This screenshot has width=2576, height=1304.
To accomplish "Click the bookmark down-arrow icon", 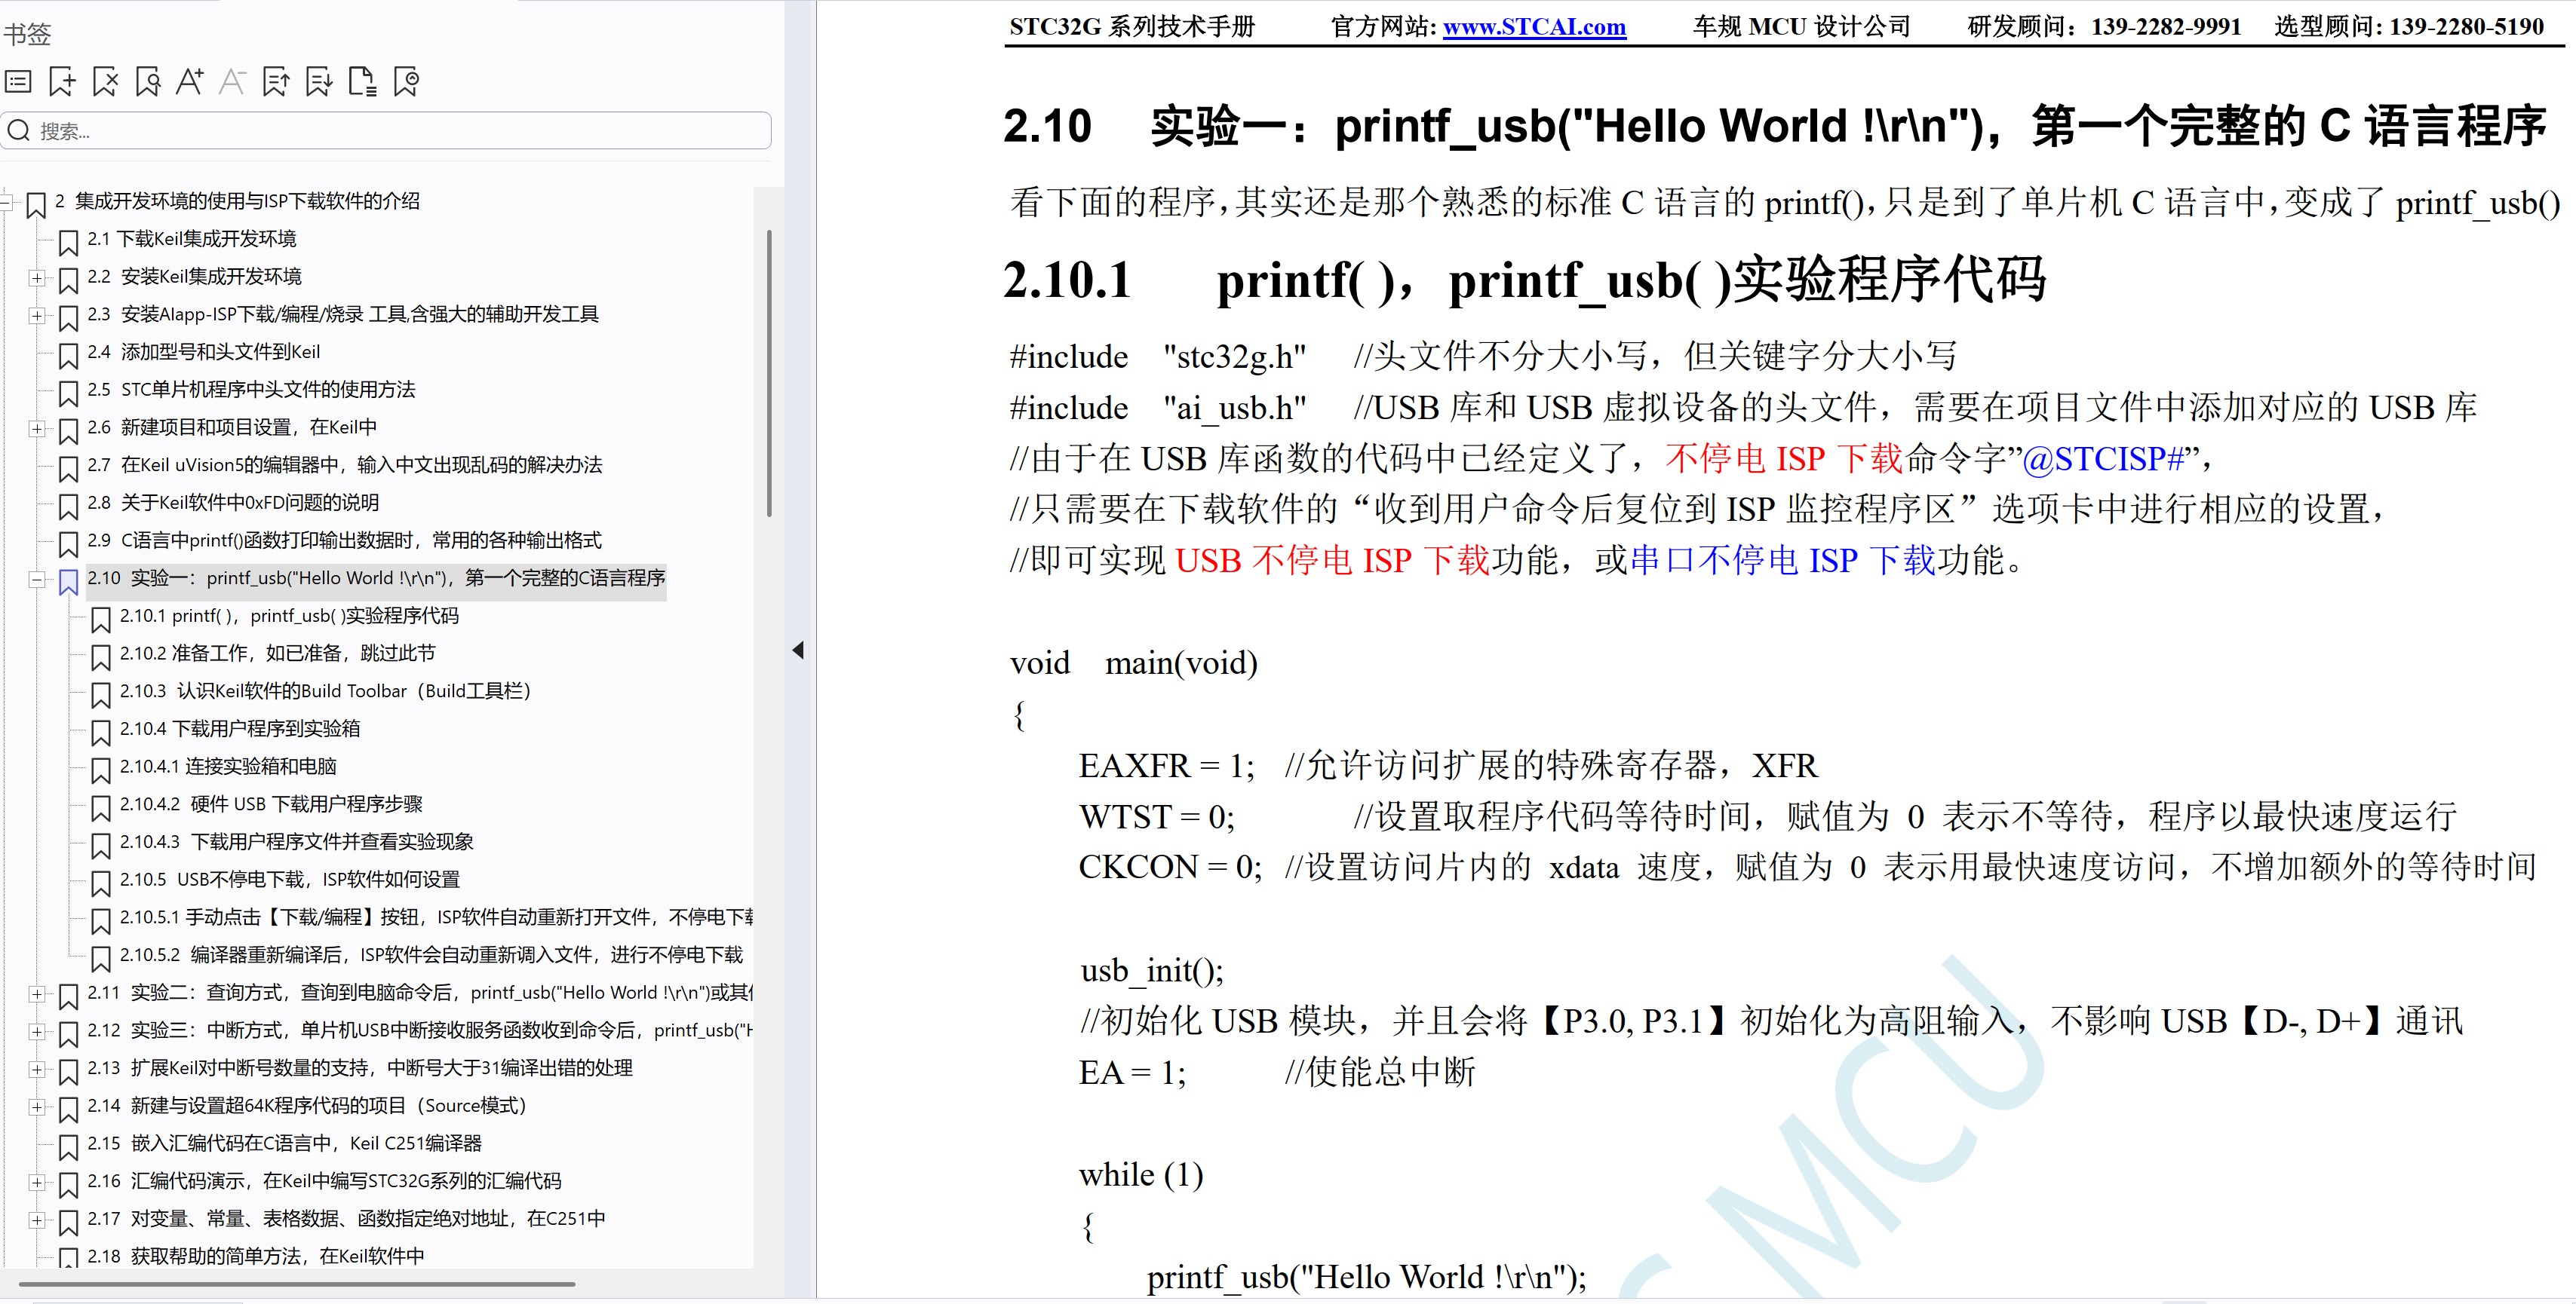I will tap(319, 81).
